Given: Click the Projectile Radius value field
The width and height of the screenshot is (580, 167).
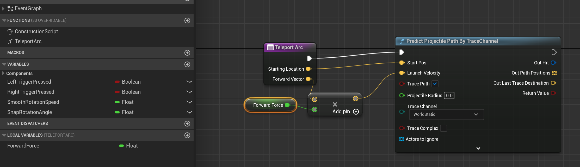Looking at the screenshot, I should coord(449,96).
